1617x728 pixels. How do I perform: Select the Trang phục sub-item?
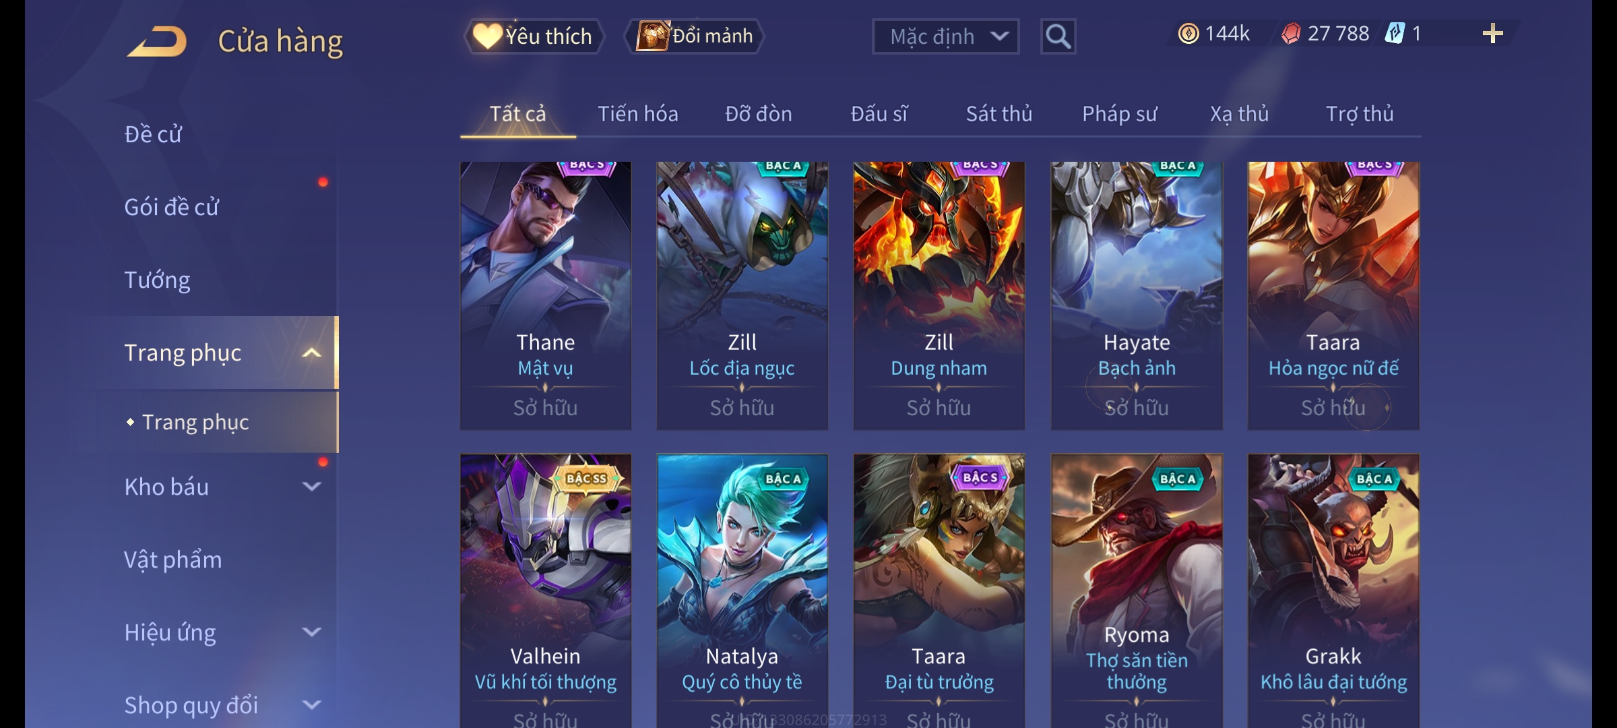point(195,422)
